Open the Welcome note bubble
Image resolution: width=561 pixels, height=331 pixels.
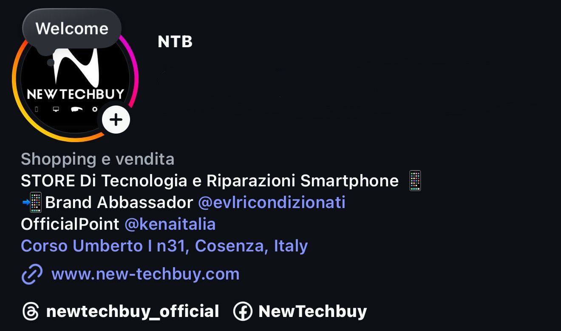tap(72, 29)
